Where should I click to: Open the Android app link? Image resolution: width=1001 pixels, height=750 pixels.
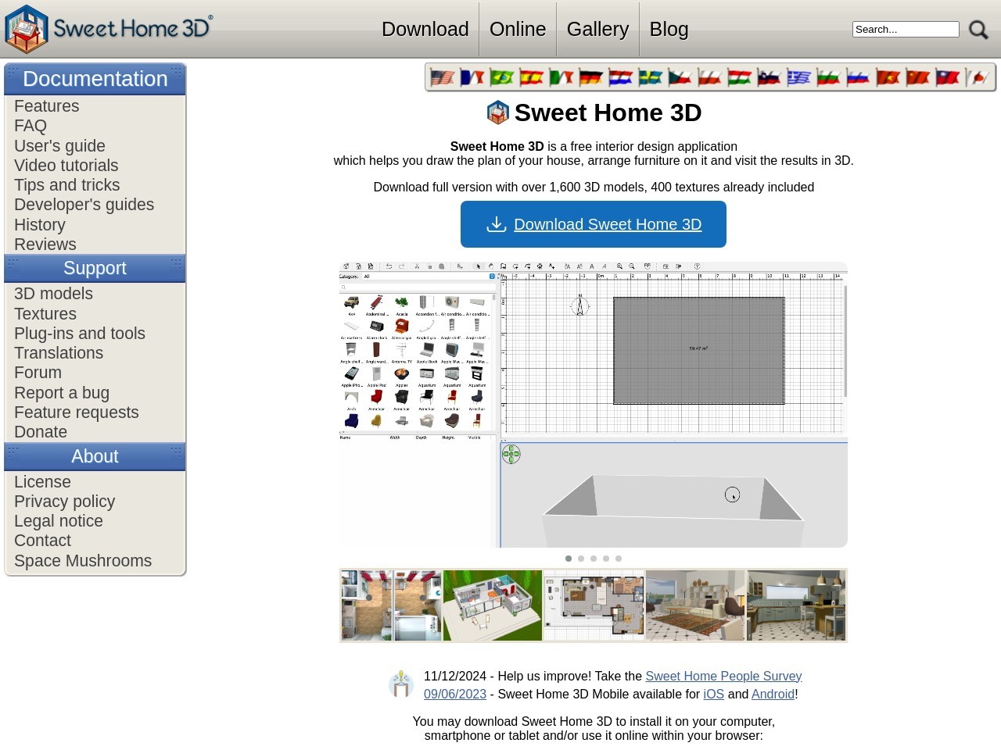click(x=773, y=695)
